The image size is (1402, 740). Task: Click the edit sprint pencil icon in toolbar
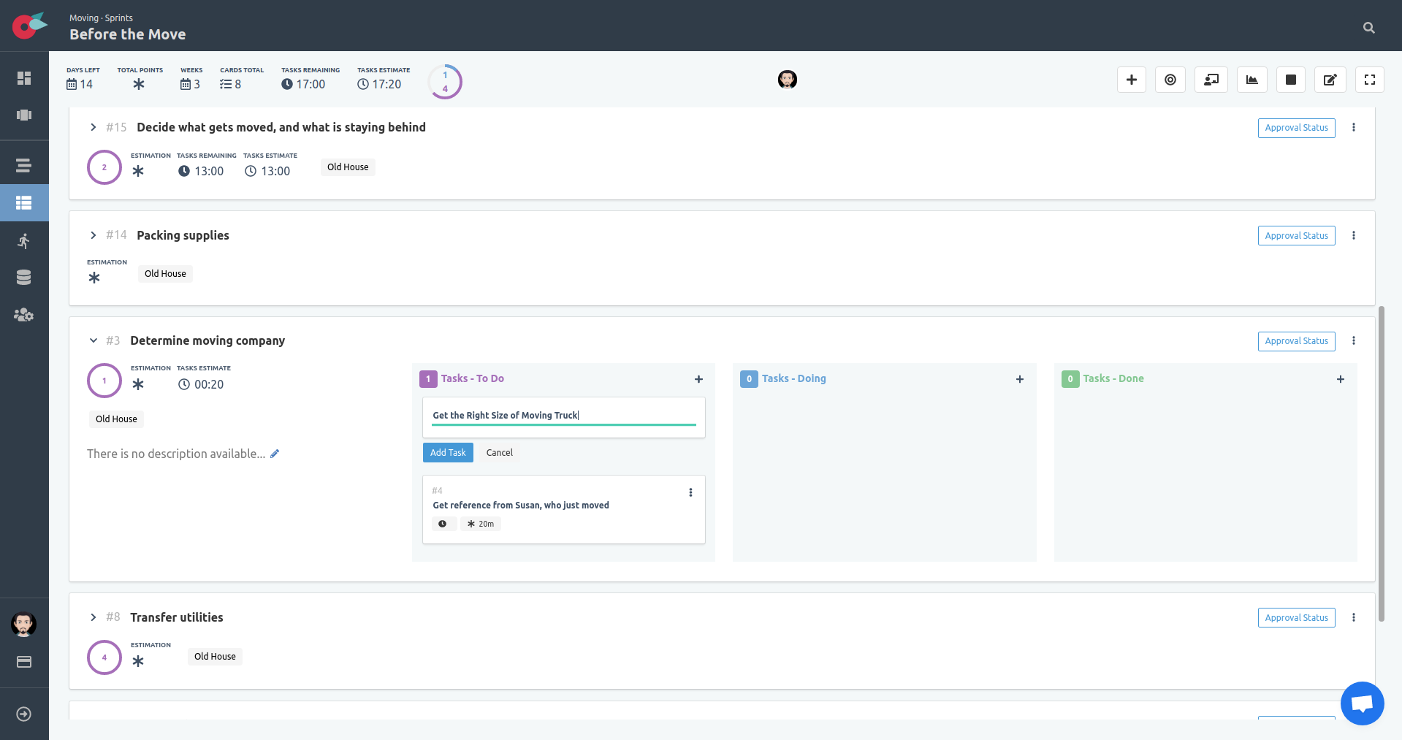[1330, 80]
